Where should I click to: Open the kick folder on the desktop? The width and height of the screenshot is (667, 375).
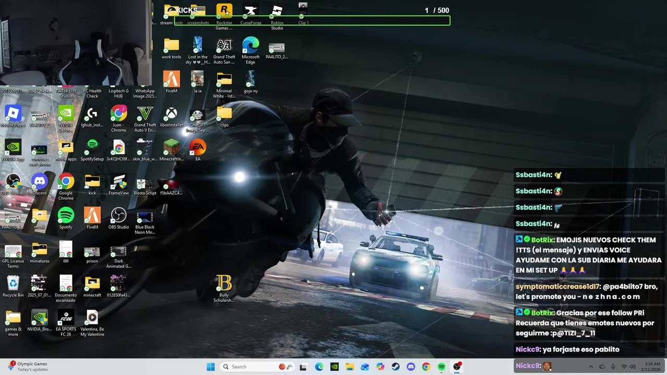92,184
